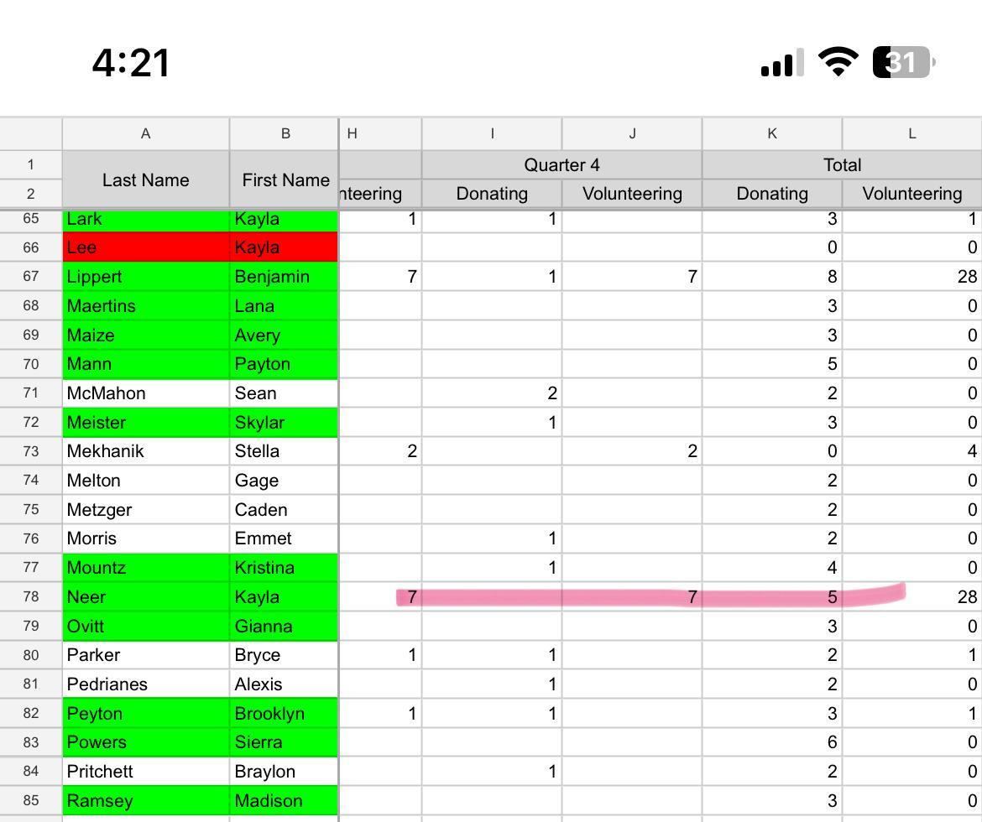Select column K header

pos(771,133)
